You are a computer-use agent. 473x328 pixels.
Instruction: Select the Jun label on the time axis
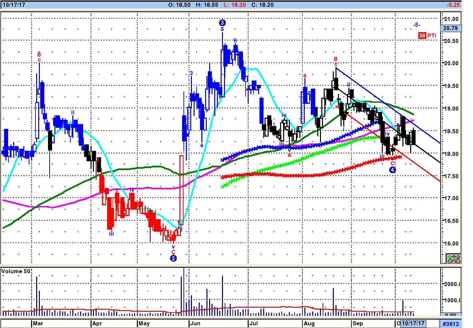click(x=195, y=323)
